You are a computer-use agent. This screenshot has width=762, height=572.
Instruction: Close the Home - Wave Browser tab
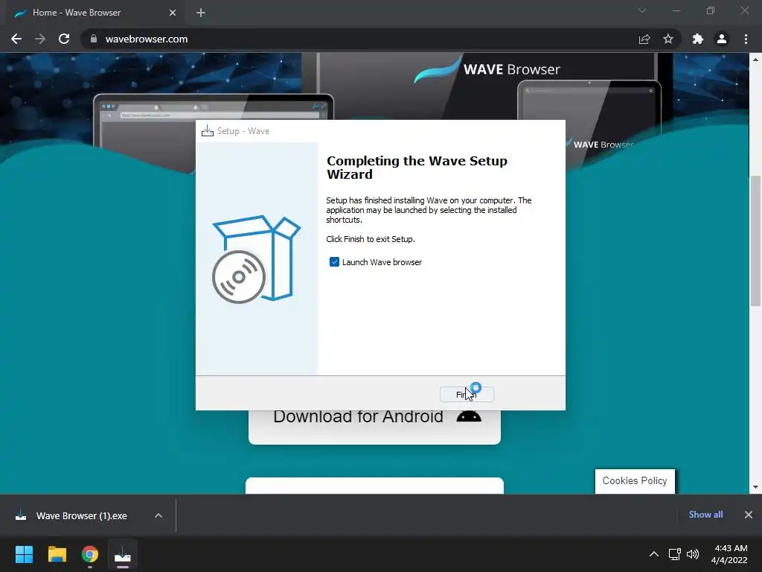173,13
